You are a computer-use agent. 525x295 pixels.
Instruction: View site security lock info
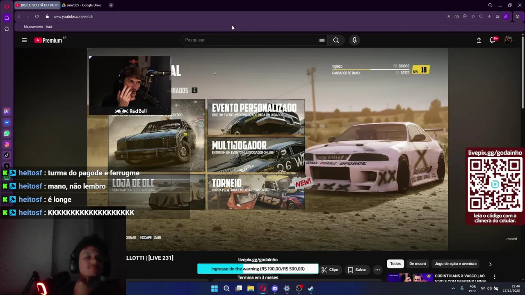(47, 16)
